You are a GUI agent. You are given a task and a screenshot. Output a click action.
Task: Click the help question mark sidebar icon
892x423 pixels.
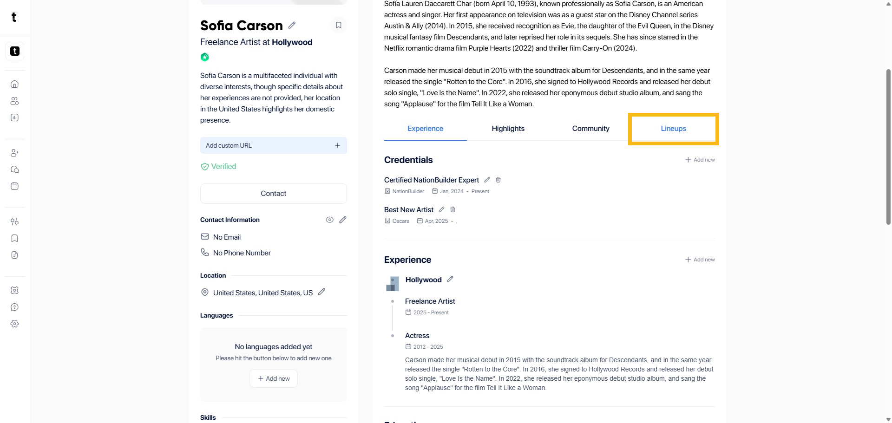tap(15, 307)
